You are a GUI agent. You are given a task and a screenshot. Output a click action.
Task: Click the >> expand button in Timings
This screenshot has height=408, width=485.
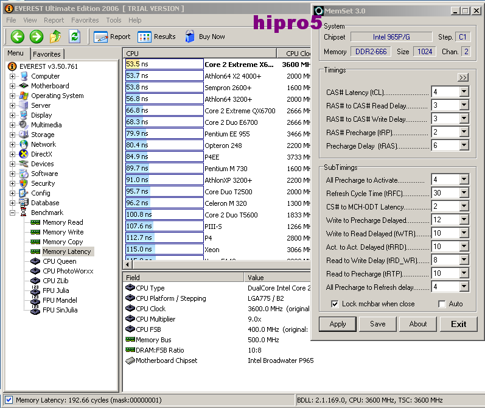pyautogui.click(x=463, y=77)
